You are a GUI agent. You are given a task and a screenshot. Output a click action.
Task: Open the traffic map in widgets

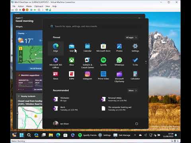(x=30, y=118)
